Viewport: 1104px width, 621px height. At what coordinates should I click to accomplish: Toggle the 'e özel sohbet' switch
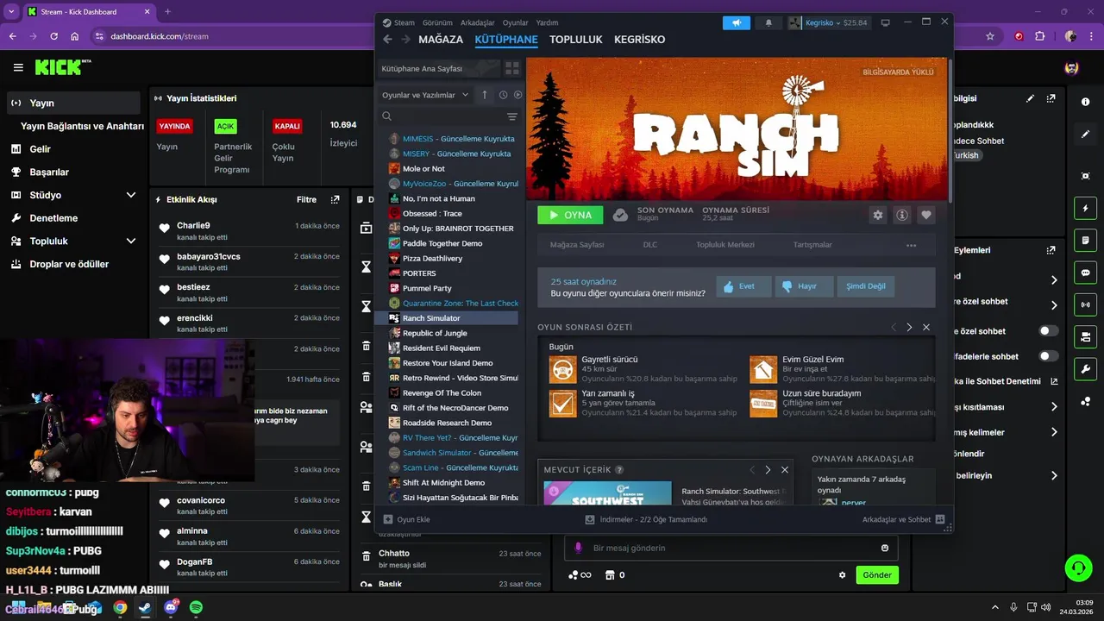coord(1049,331)
